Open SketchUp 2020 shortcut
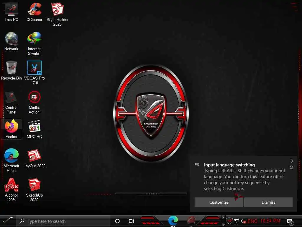This screenshot has width=302, height=227. point(34,190)
